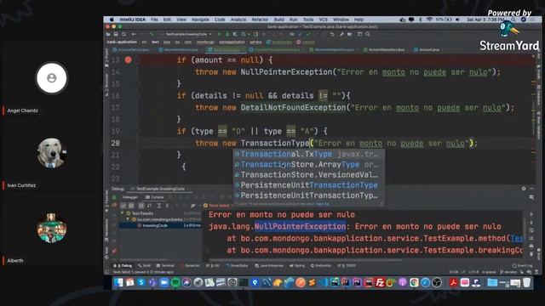This screenshot has height=306, width=545.
Task: Click the Build hammer icon in toolbar
Action: point(152,34)
